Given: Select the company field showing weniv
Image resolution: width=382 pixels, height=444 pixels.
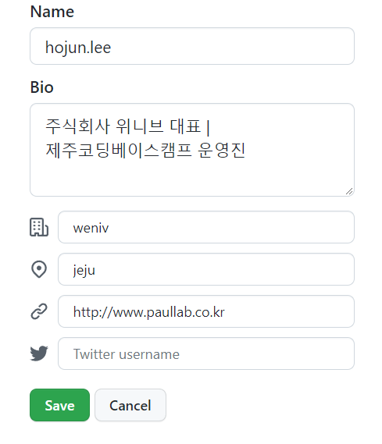Looking at the screenshot, I should 206,227.
